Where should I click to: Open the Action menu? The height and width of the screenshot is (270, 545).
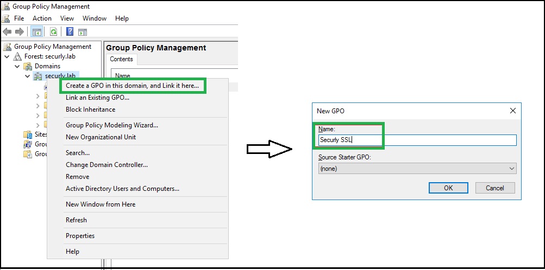point(42,18)
